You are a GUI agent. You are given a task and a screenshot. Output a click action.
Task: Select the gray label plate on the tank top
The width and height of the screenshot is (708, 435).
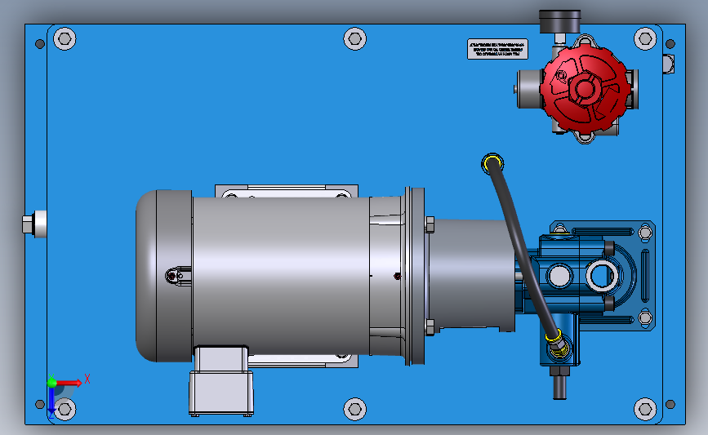tap(497, 49)
